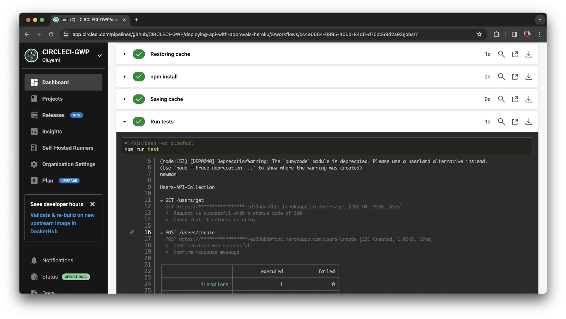Toggle the browser side panel icon
Screen dimensions: 566x319
[514, 34]
